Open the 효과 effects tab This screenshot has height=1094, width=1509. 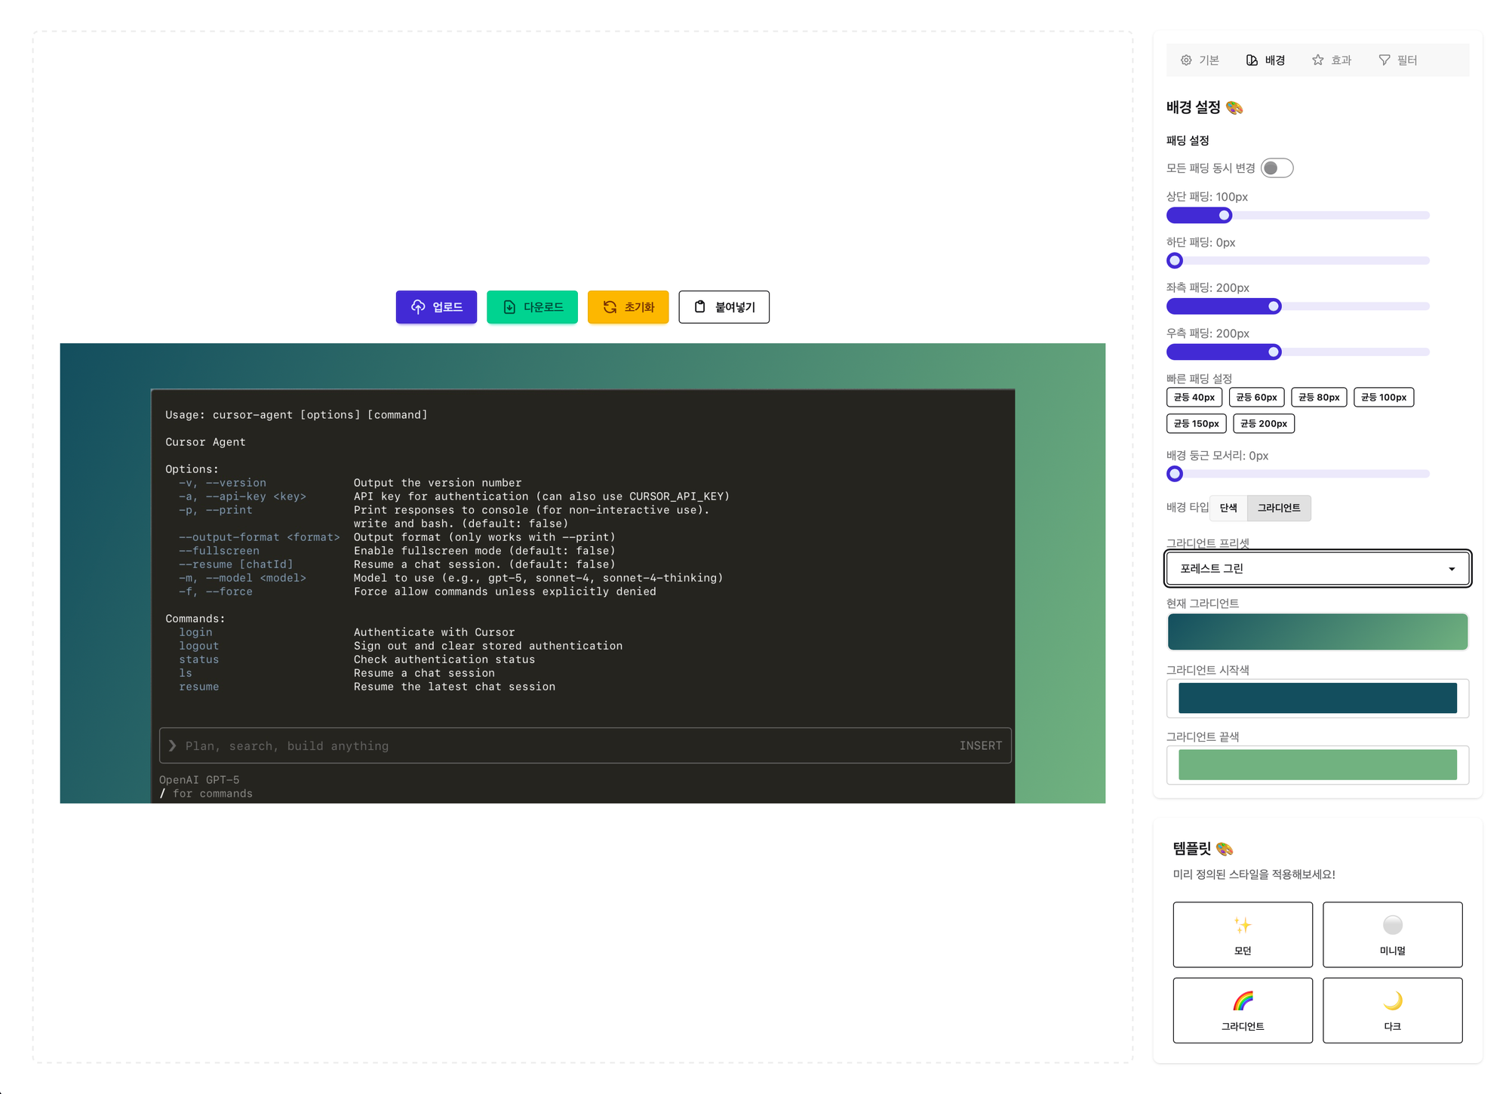1332,60
